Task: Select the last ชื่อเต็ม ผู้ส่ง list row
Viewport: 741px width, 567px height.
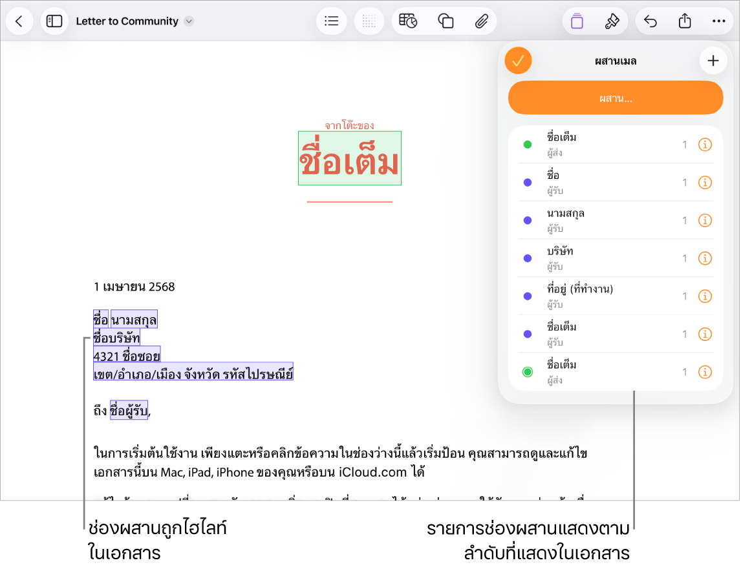Action: 616,372
